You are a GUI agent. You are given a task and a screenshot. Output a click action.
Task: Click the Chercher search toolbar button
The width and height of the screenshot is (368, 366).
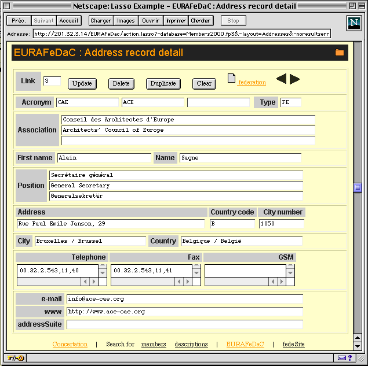pyautogui.click(x=201, y=21)
